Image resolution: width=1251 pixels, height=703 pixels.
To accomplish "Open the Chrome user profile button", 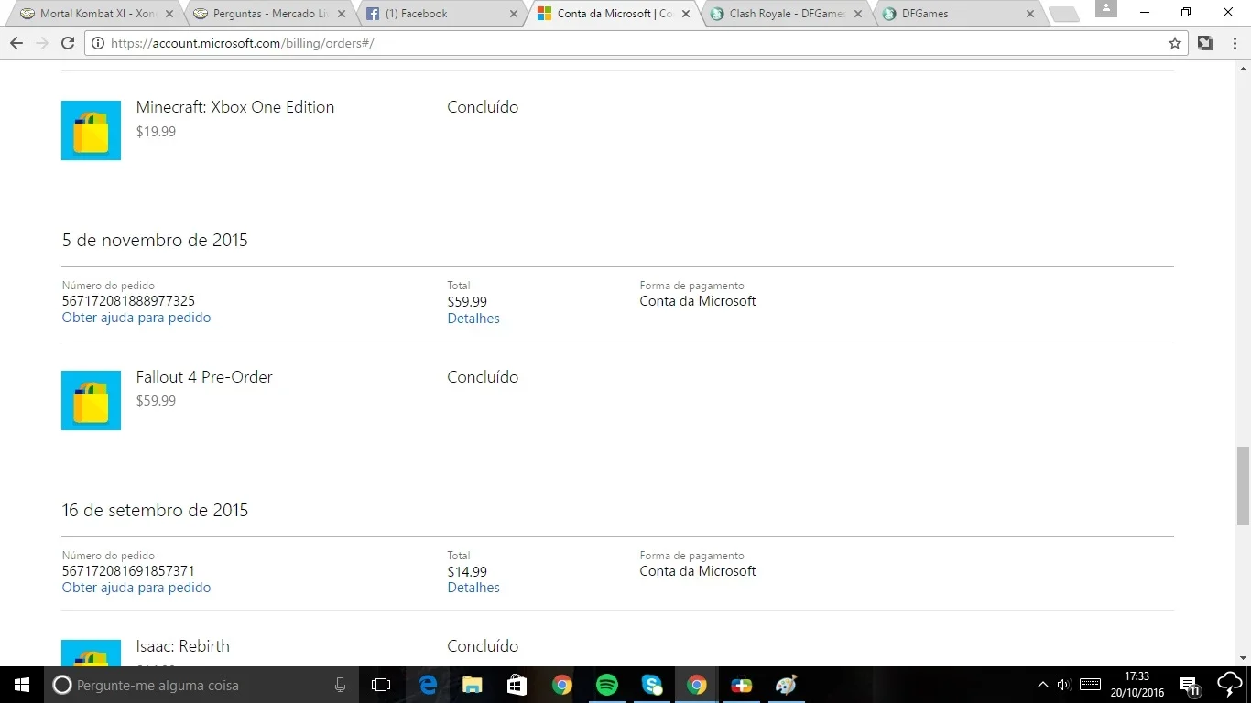I will click(1105, 8).
